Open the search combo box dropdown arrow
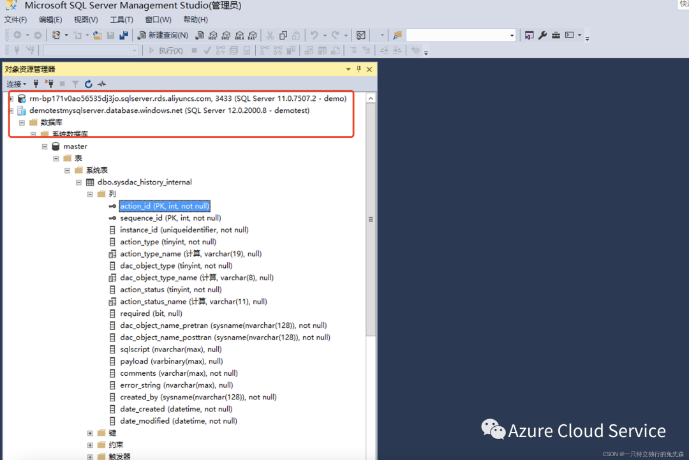Viewport: 689px width, 460px height. tap(512, 35)
